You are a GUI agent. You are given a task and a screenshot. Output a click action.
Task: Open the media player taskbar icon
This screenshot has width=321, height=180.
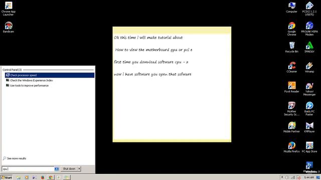coord(27,177)
